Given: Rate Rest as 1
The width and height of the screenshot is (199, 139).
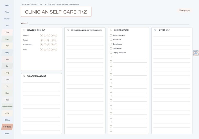Looking at the screenshot, I should click(41, 49).
